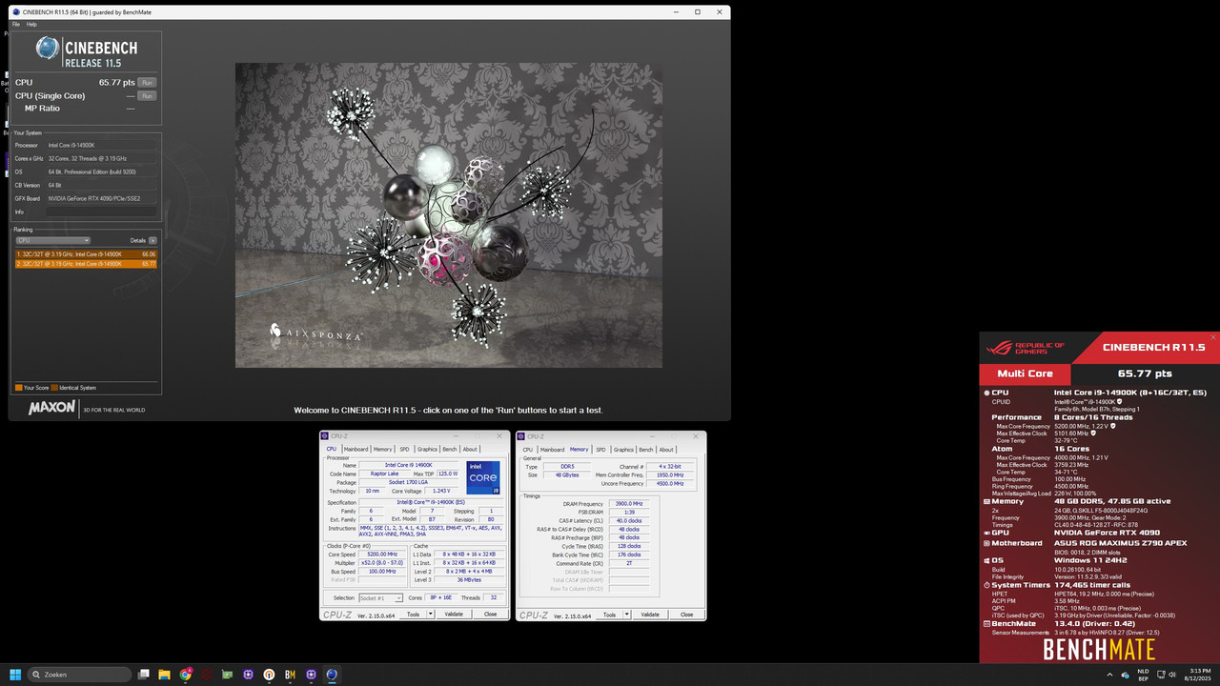Click the Core Speed 5200.00 MHz value

click(382, 554)
